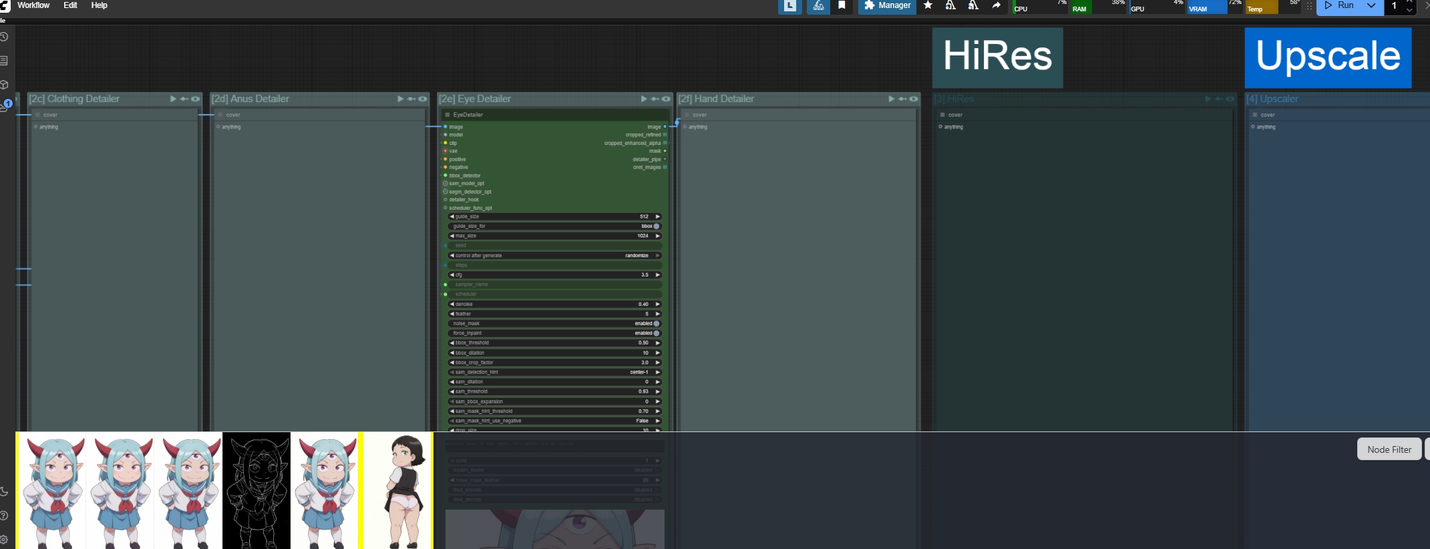
Task: Open the queue history sidebar icon
Action: [x=4, y=37]
